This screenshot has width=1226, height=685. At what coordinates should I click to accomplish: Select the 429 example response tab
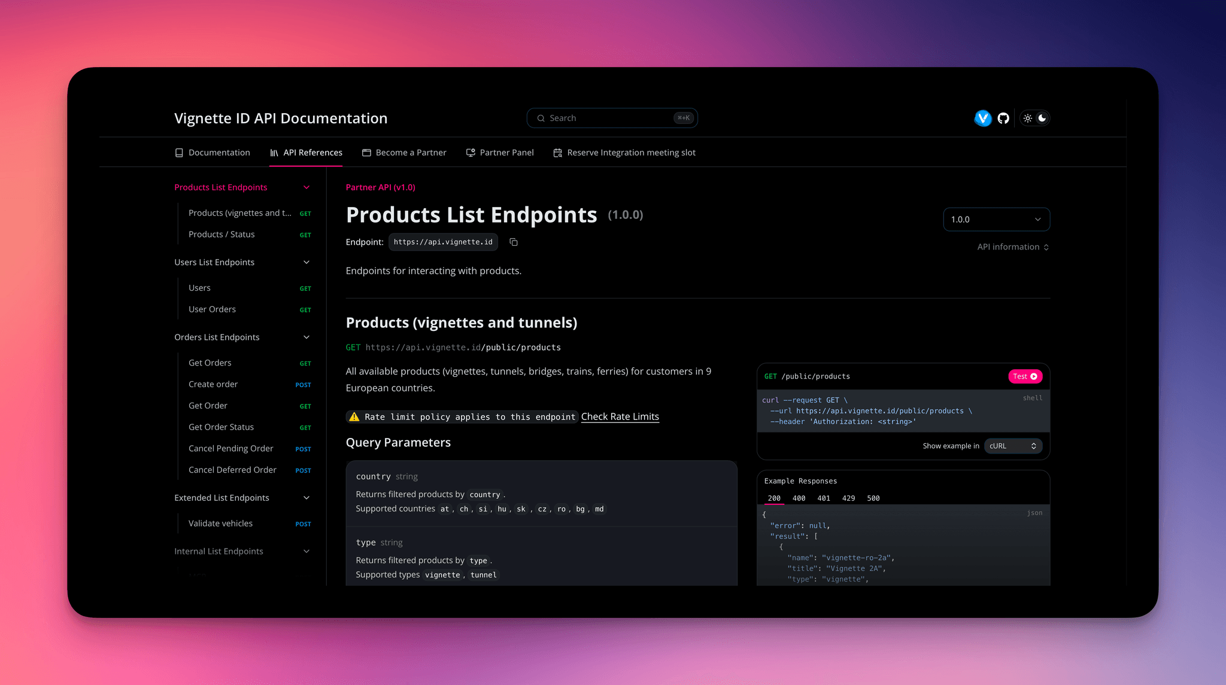coord(849,498)
